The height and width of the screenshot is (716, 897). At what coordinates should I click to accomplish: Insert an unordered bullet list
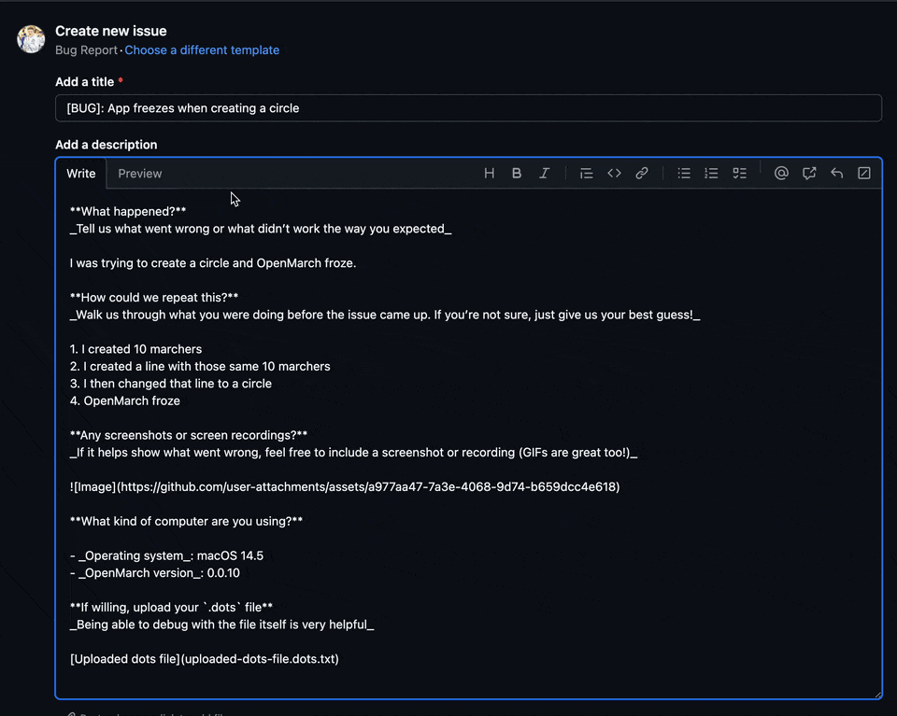coord(684,173)
